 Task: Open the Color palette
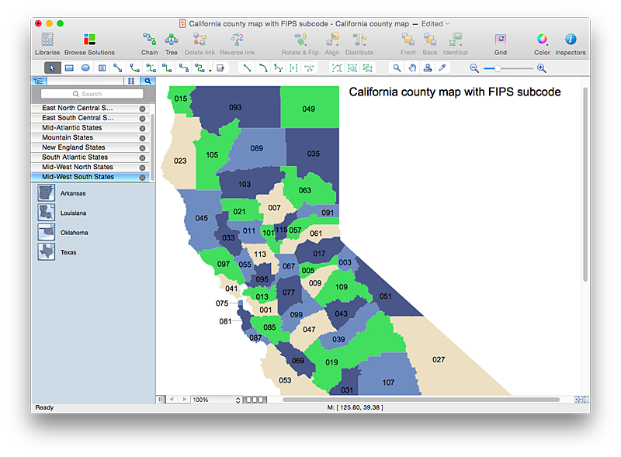[x=542, y=40]
